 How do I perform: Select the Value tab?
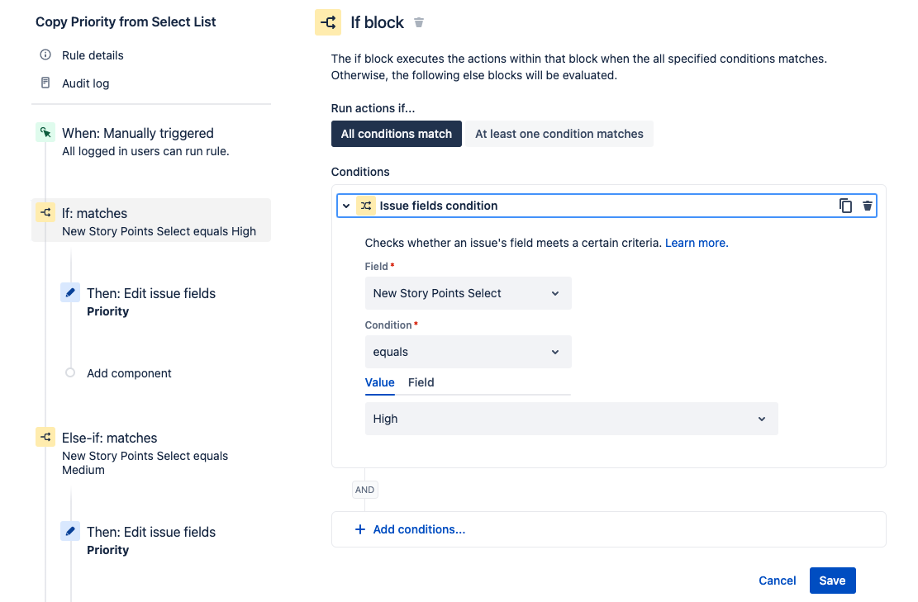[379, 382]
